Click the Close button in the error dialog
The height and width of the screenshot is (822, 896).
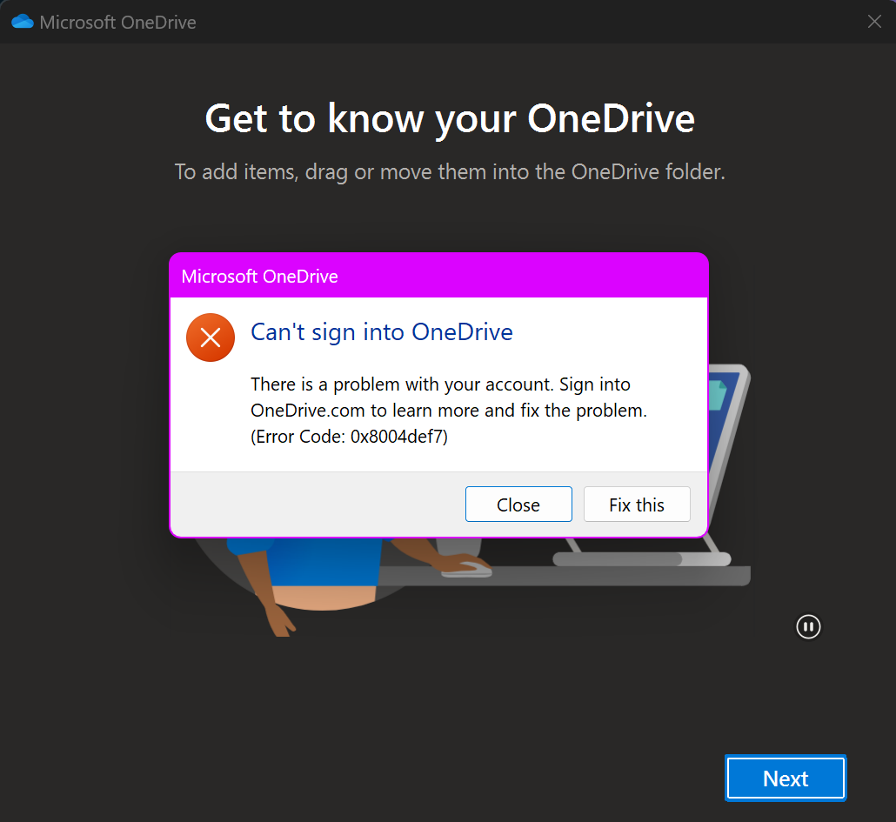tap(518, 505)
